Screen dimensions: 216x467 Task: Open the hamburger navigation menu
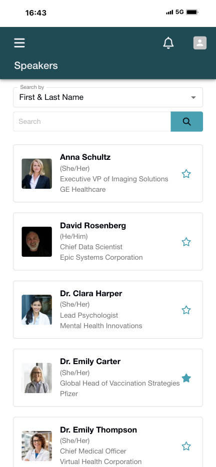point(19,43)
